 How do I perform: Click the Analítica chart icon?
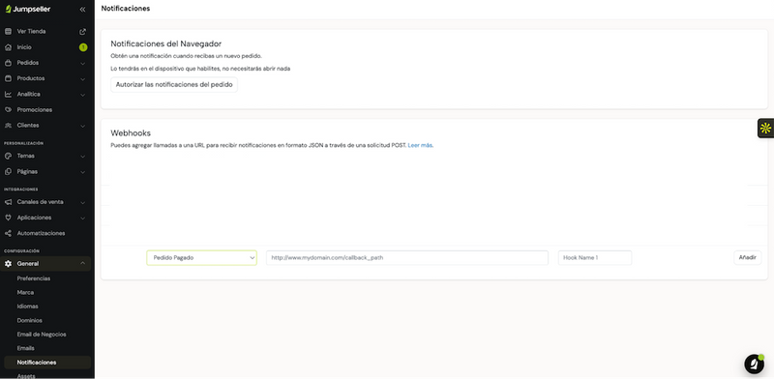[8, 94]
